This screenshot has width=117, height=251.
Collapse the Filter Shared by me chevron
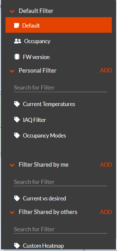coord(12,165)
